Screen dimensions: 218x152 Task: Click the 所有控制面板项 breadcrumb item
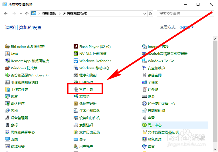(75, 13)
